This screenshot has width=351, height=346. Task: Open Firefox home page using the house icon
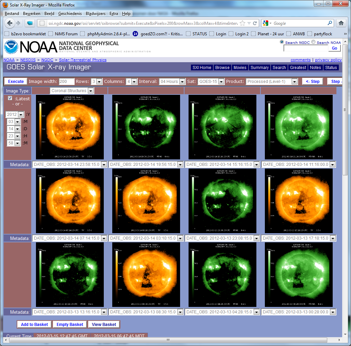[x=342, y=23]
